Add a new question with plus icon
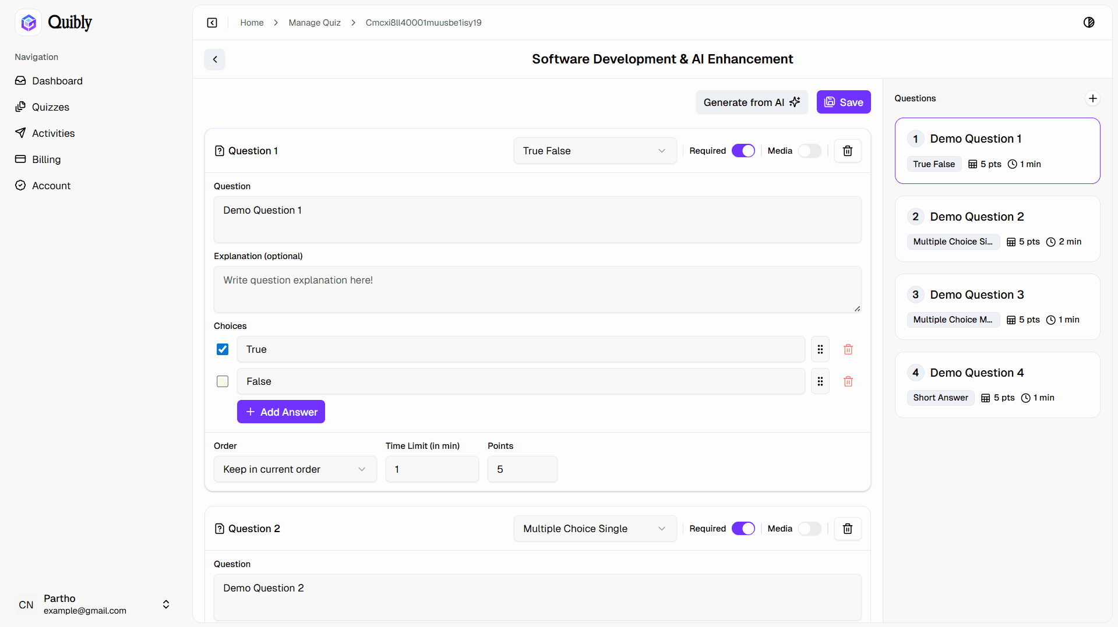The width and height of the screenshot is (1118, 627). [1092, 98]
